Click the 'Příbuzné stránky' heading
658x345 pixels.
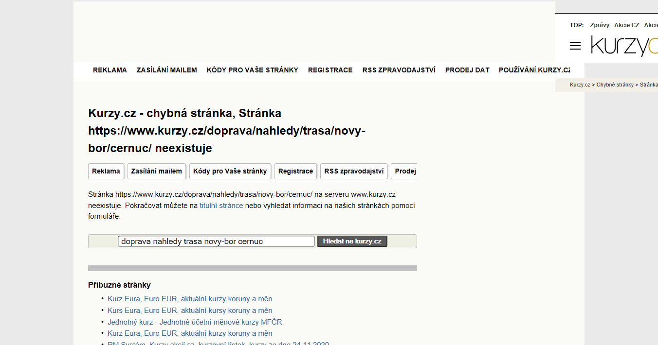pyautogui.click(x=120, y=285)
